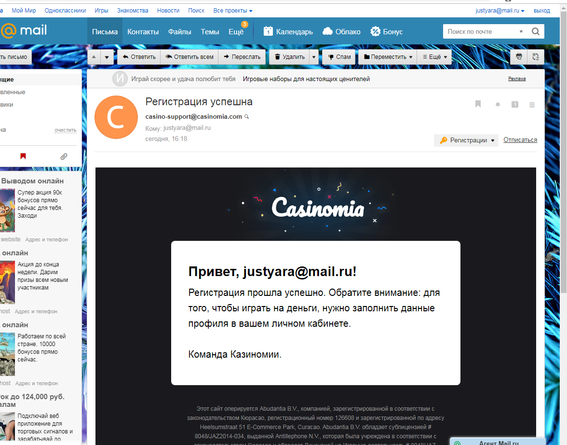Toggle the unread status dot
Image resolution: width=567 pixels, height=445 pixels.
click(498, 104)
